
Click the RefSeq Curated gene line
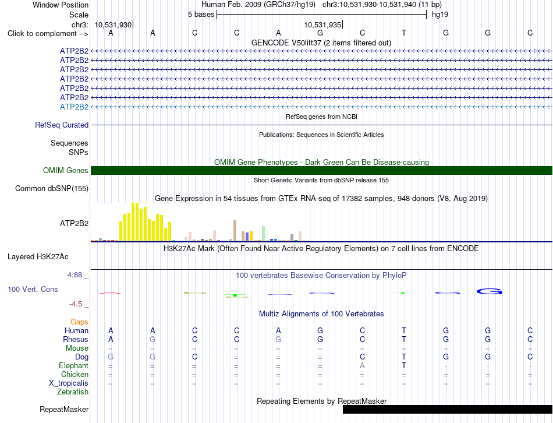pyautogui.click(x=321, y=125)
